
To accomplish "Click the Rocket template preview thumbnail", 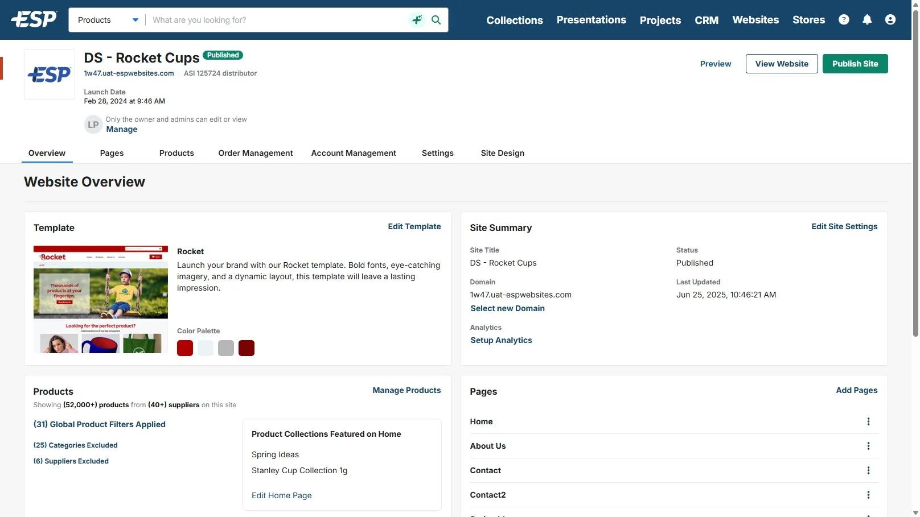I will (x=101, y=299).
